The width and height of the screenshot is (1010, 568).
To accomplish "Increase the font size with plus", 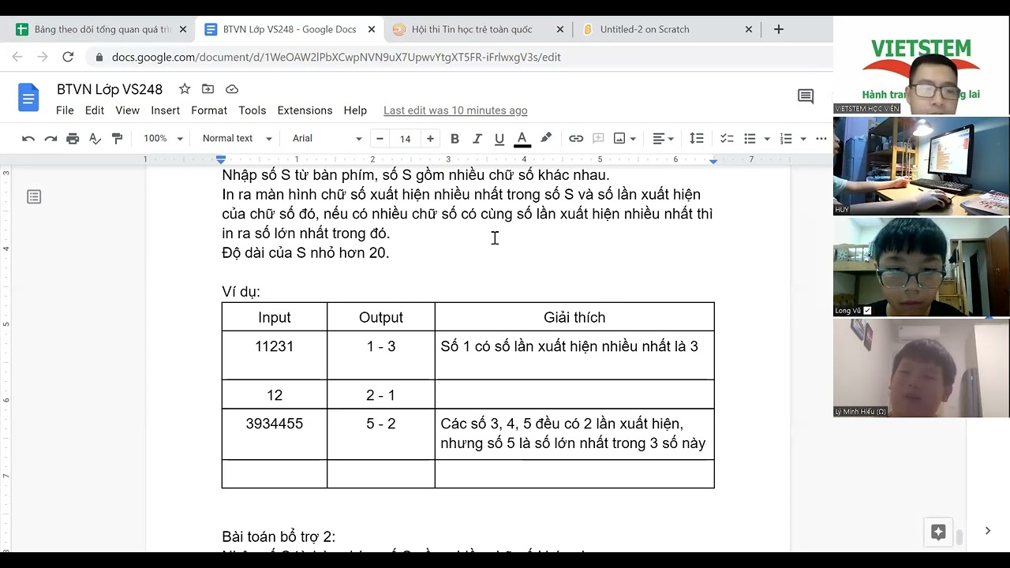I will (x=430, y=139).
